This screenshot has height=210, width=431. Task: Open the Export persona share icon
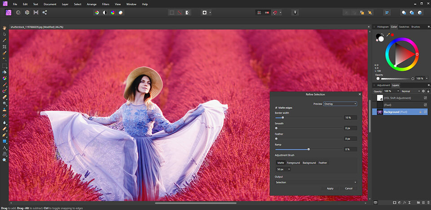point(44,13)
